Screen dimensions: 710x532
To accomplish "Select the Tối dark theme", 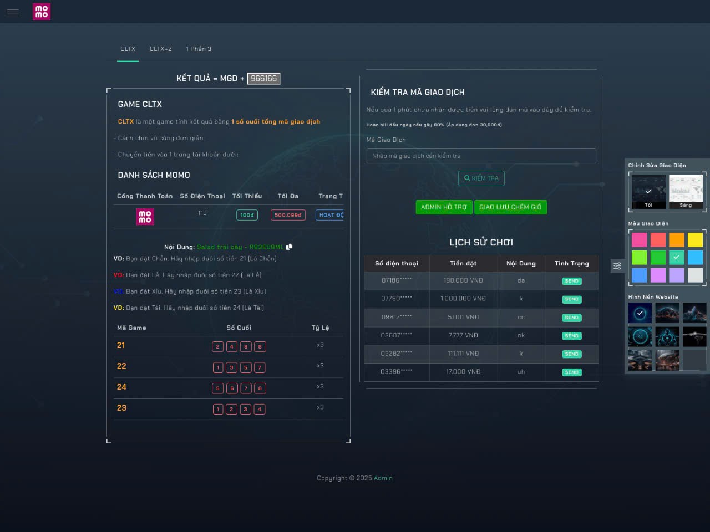I will pos(648,192).
